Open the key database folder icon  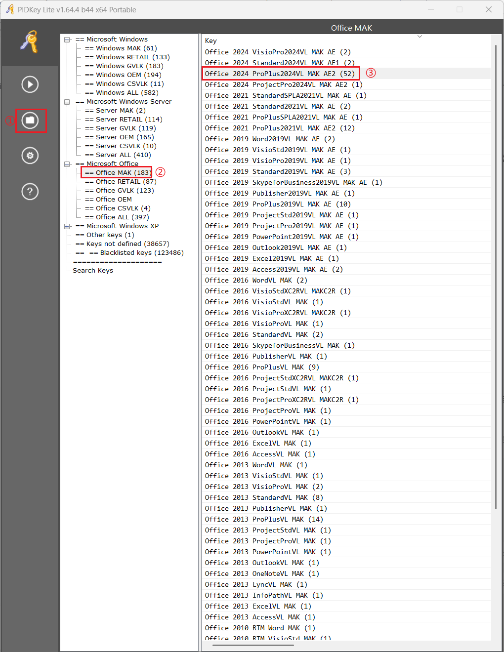coord(30,120)
